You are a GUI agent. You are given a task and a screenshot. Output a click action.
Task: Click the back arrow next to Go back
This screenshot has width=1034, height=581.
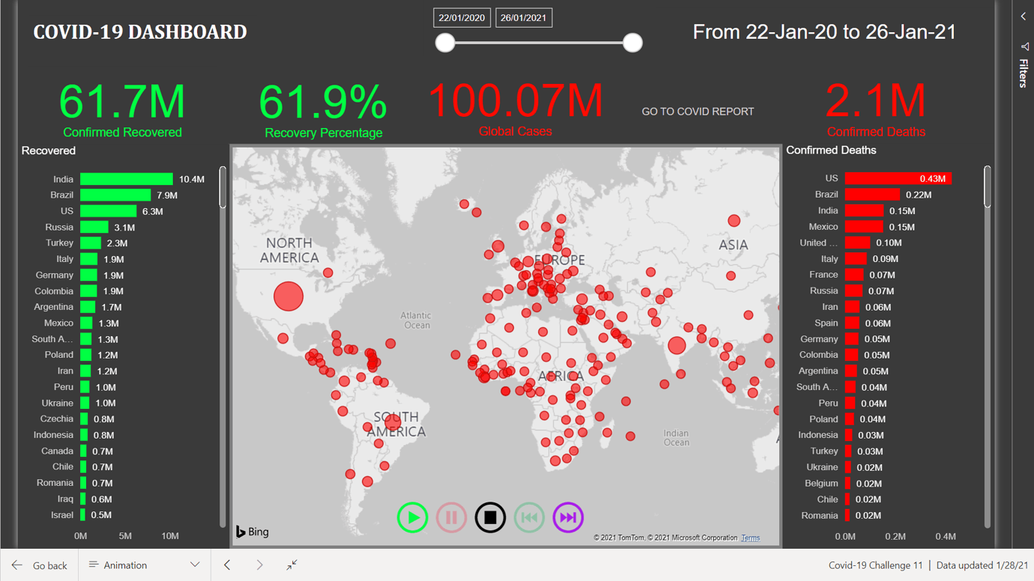point(16,565)
